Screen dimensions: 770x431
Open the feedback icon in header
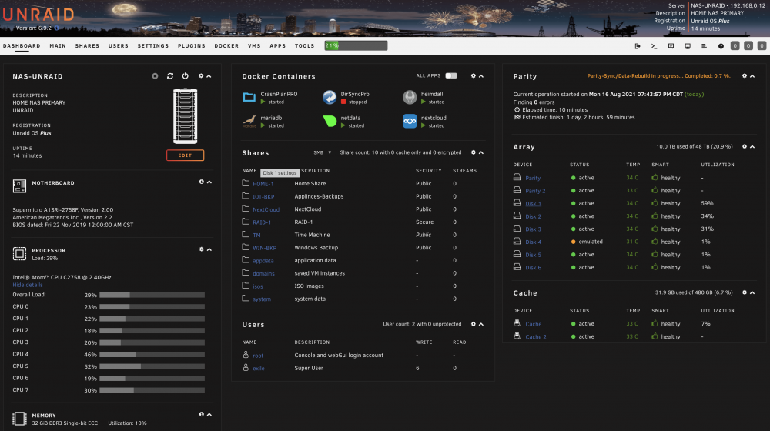(x=671, y=46)
